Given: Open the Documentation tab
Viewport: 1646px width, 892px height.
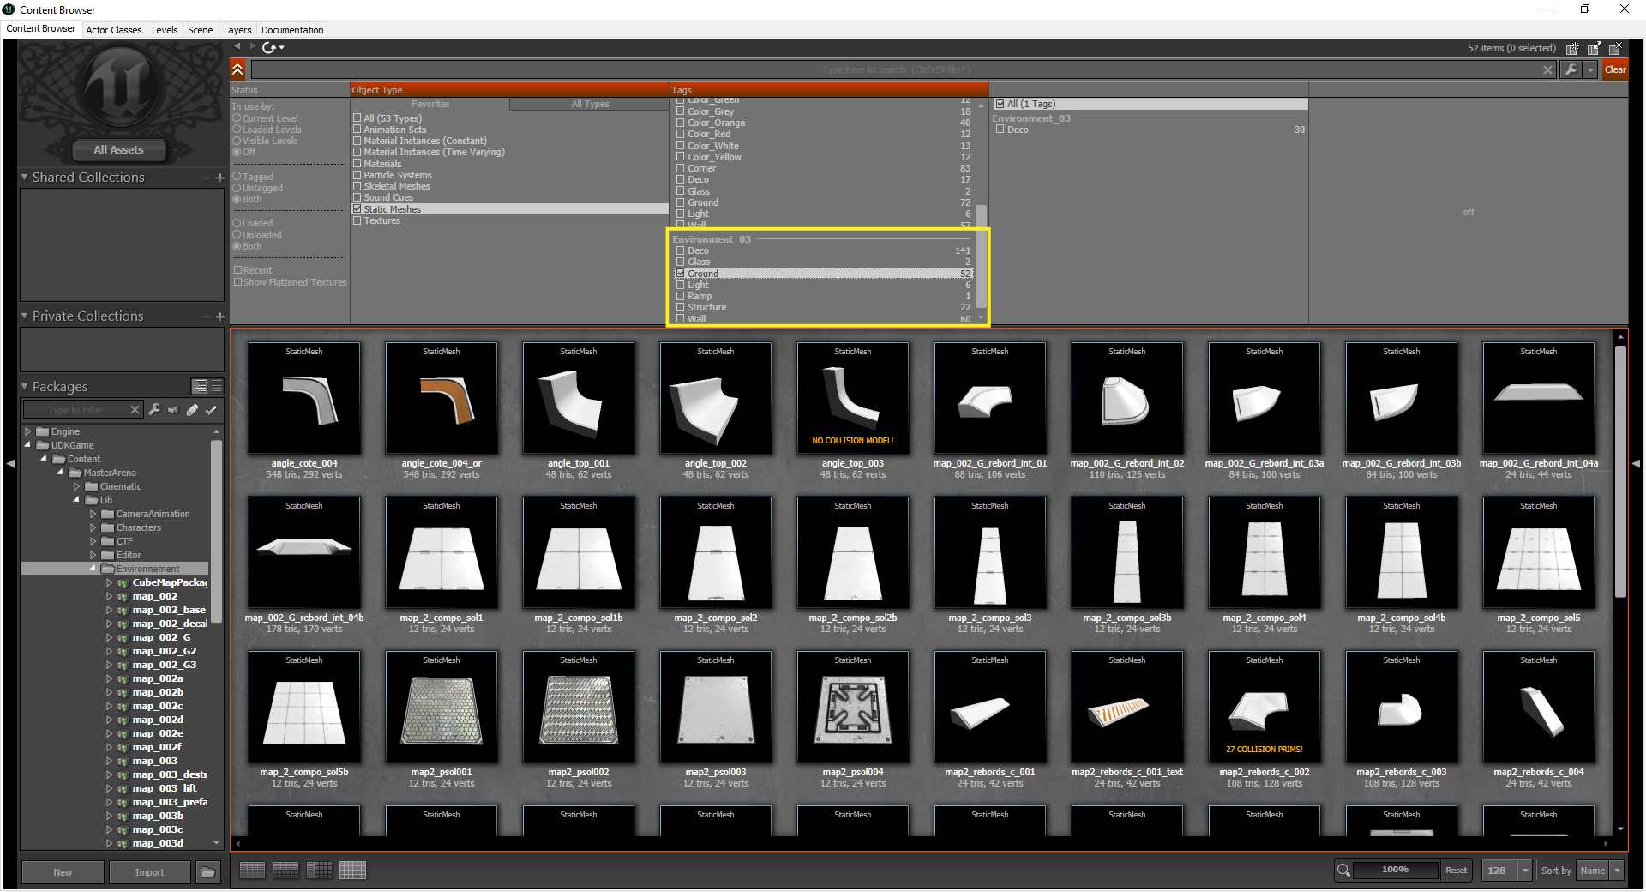Looking at the screenshot, I should coord(292,30).
